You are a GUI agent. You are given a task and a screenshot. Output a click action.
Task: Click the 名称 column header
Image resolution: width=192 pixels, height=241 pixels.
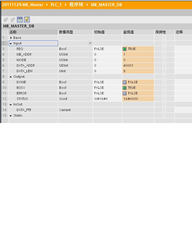(33, 32)
